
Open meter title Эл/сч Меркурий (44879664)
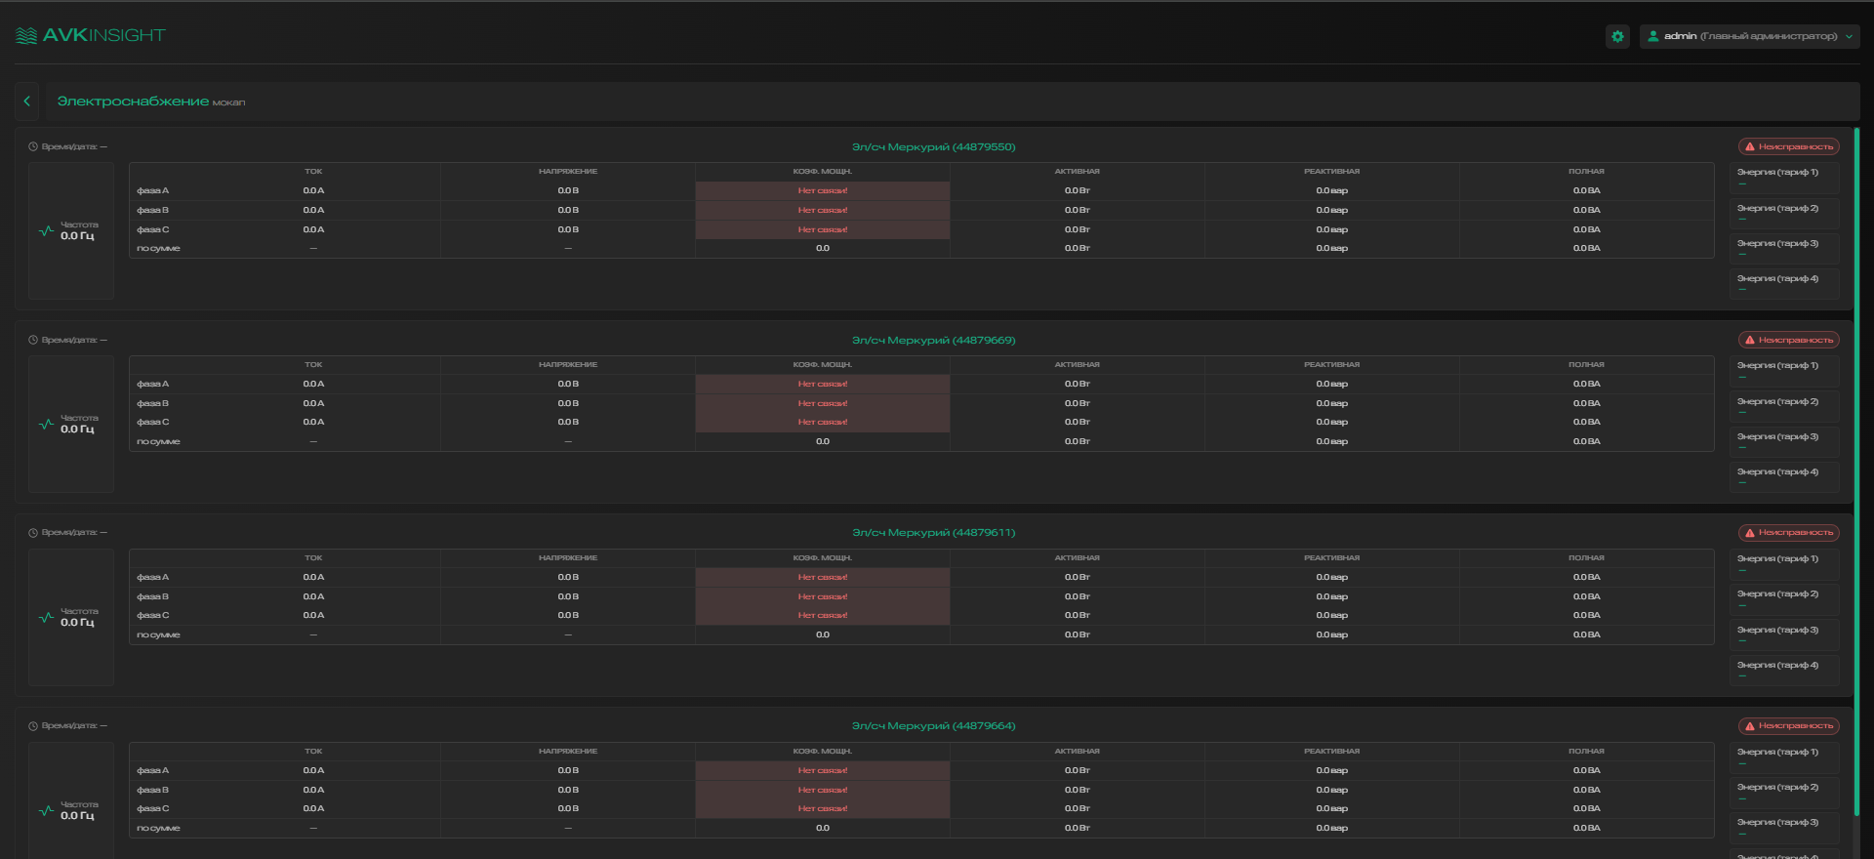tap(934, 726)
